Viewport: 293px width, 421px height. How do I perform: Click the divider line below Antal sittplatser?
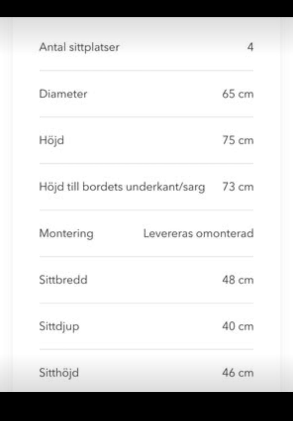pos(146,70)
